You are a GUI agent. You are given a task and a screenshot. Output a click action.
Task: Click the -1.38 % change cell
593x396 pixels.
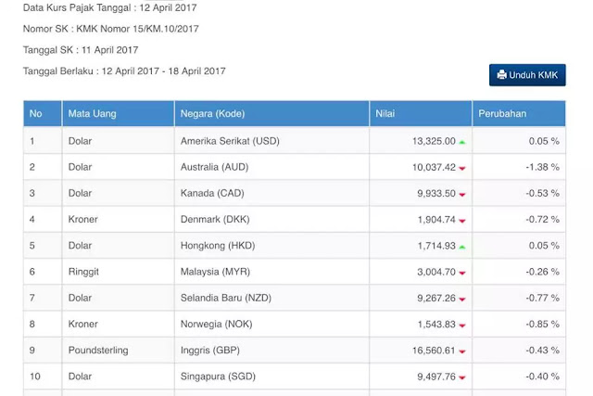coord(519,167)
